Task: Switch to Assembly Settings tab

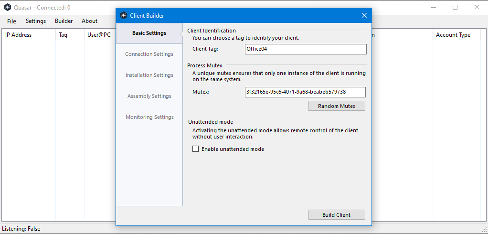Action: 149,96
